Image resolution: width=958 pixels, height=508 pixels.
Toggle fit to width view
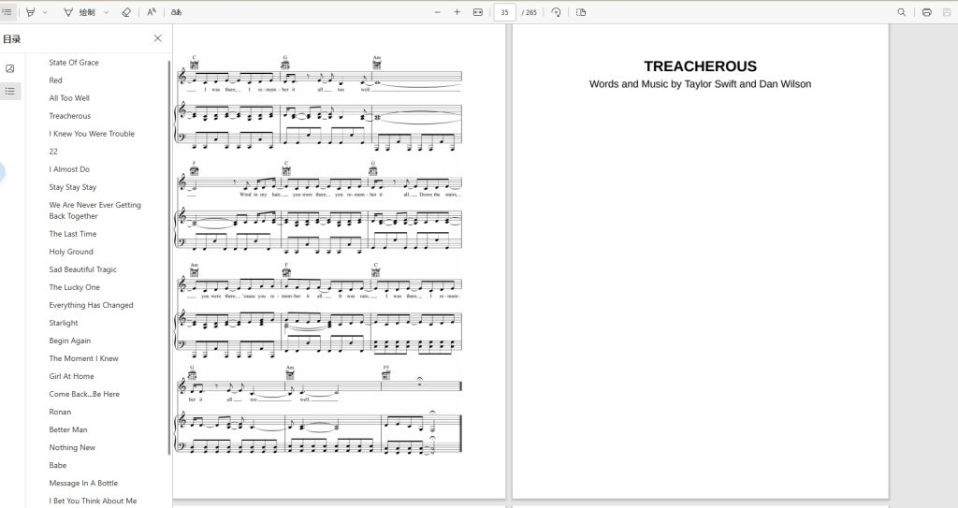[x=478, y=12]
